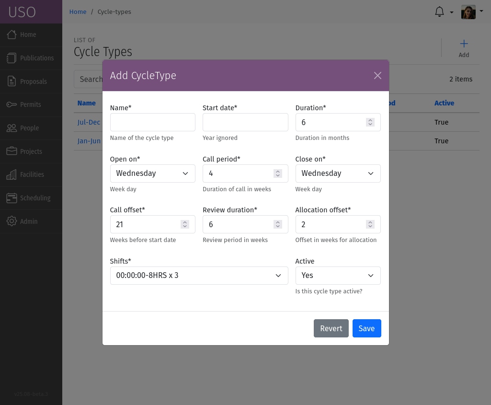Viewport: 491px width, 405px height.
Task: Sort by the Active column header
Action: pyautogui.click(x=444, y=103)
